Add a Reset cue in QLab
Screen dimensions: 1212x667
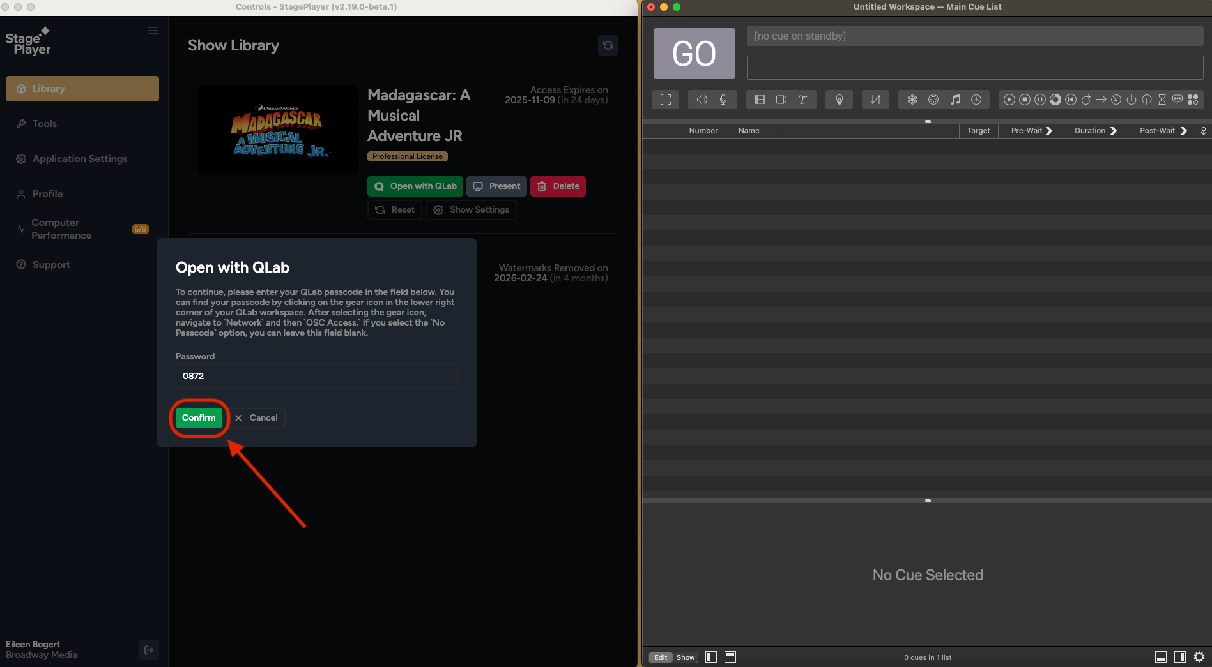coord(1071,100)
